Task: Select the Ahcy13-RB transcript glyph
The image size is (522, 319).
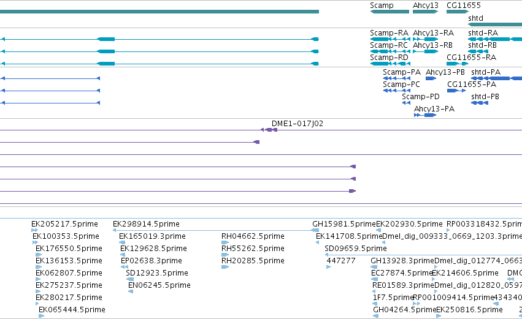Action: pos(426,51)
